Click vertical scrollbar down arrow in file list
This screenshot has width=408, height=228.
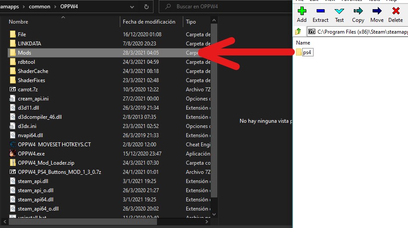click(x=214, y=214)
